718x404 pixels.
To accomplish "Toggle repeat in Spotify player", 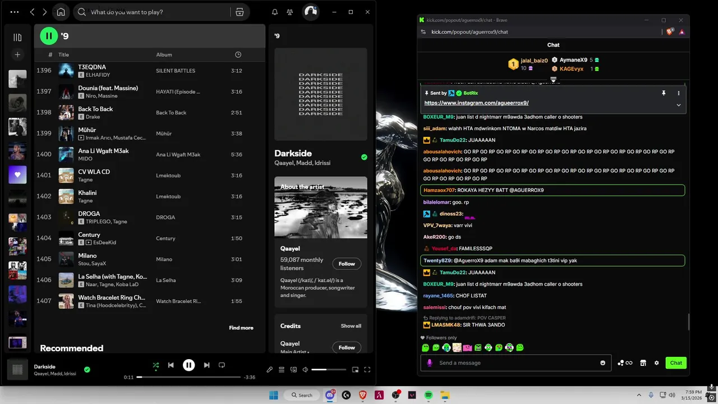I will tap(222, 365).
